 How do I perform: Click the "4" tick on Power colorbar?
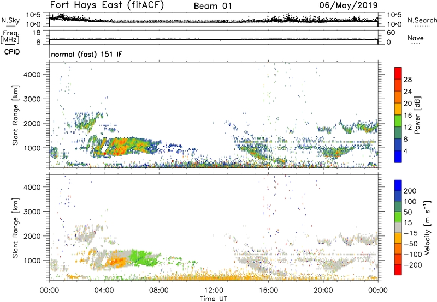coord(406,151)
